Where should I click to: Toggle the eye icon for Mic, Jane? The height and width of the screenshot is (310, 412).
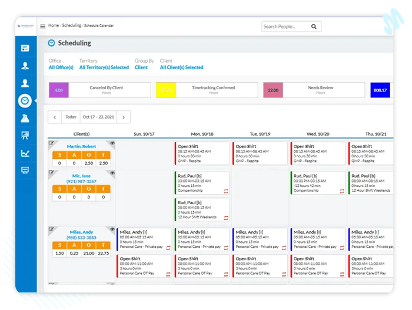coord(112,173)
